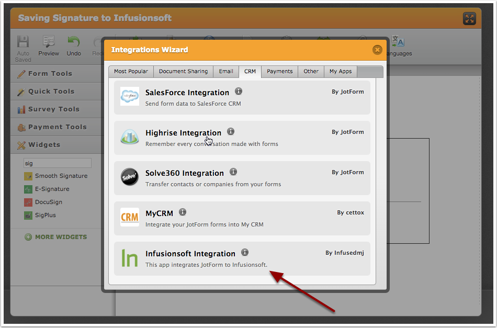
Task: Click the Survey Tools bar chart icon
Action: [21, 109]
